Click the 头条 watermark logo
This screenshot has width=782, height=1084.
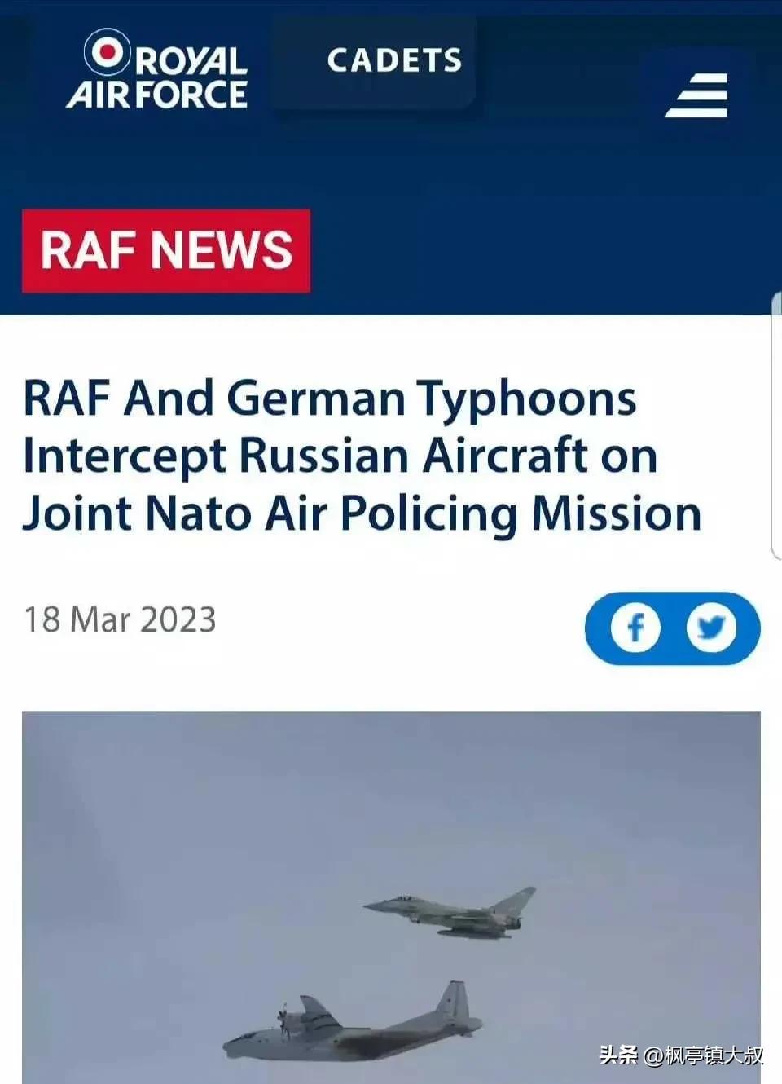[x=618, y=1055]
